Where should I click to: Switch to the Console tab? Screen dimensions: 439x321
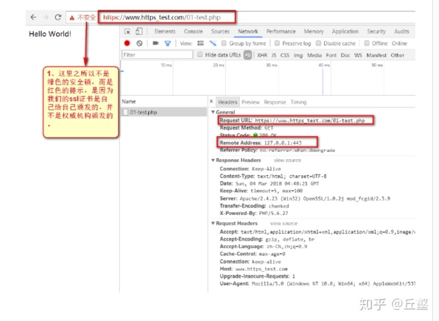point(193,31)
